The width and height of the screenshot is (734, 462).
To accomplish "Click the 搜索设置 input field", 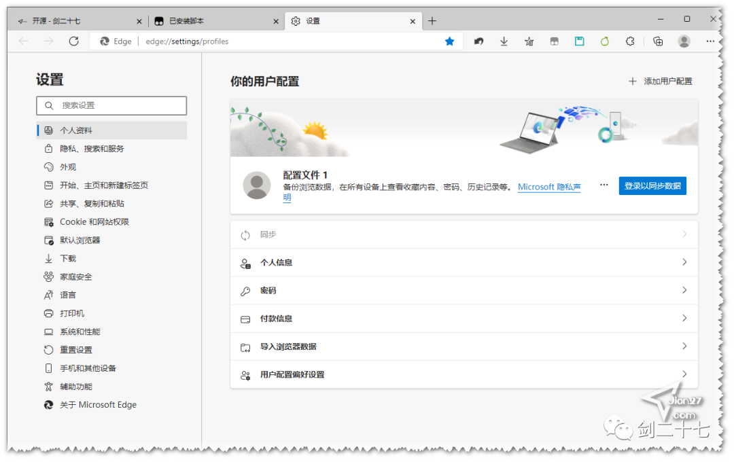I will 111,106.
